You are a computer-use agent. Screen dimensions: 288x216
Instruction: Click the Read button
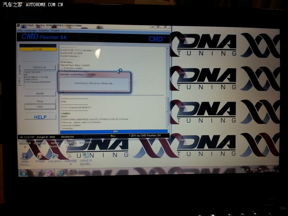click(x=40, y=101)
